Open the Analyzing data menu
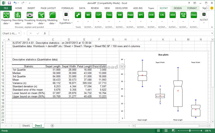 [x=41, y=18]
